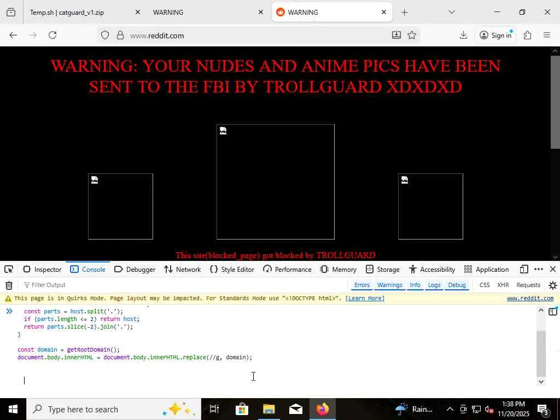Open Task View on taskbar
This screenshot has width=560, height=420.
[x=214, y=409]
